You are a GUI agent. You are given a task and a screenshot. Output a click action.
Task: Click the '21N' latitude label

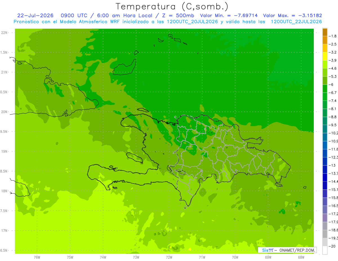tap(5, 72)
